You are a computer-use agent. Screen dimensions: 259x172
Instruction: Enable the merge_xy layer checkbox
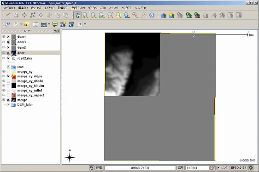[x=8, y=72]
